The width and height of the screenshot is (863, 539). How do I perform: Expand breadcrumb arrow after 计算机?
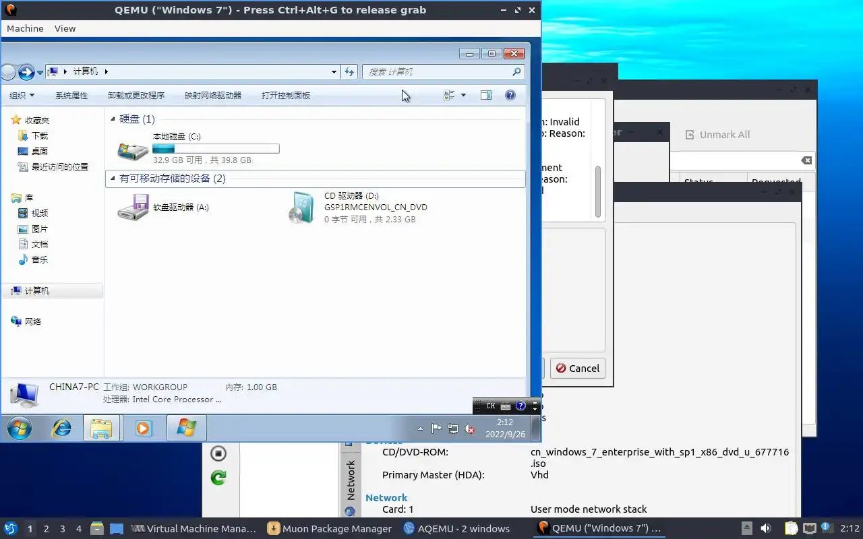click(106, 71)
